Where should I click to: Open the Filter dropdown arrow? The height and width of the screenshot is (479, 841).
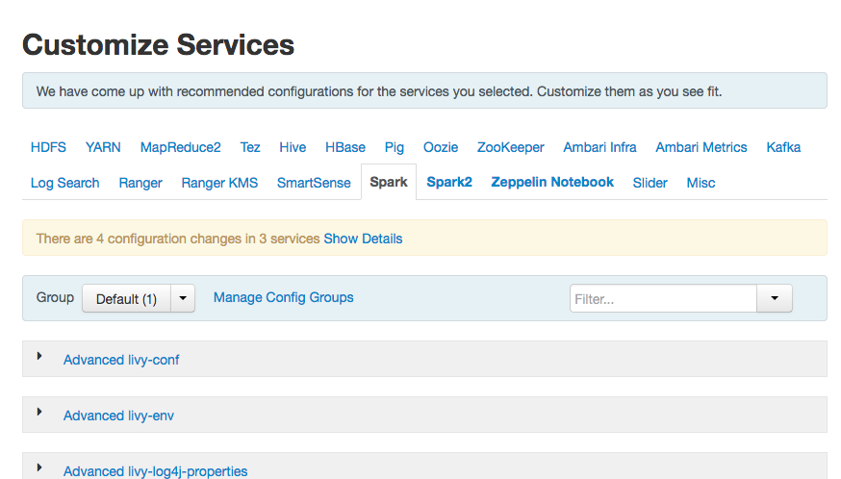click(774, 298)
